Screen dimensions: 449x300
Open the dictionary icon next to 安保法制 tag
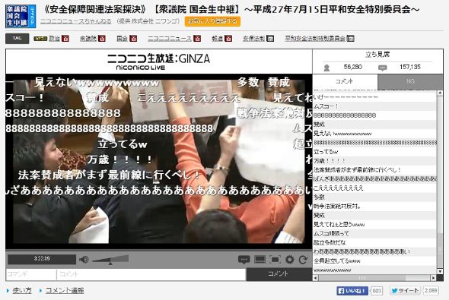pos(270,38)
